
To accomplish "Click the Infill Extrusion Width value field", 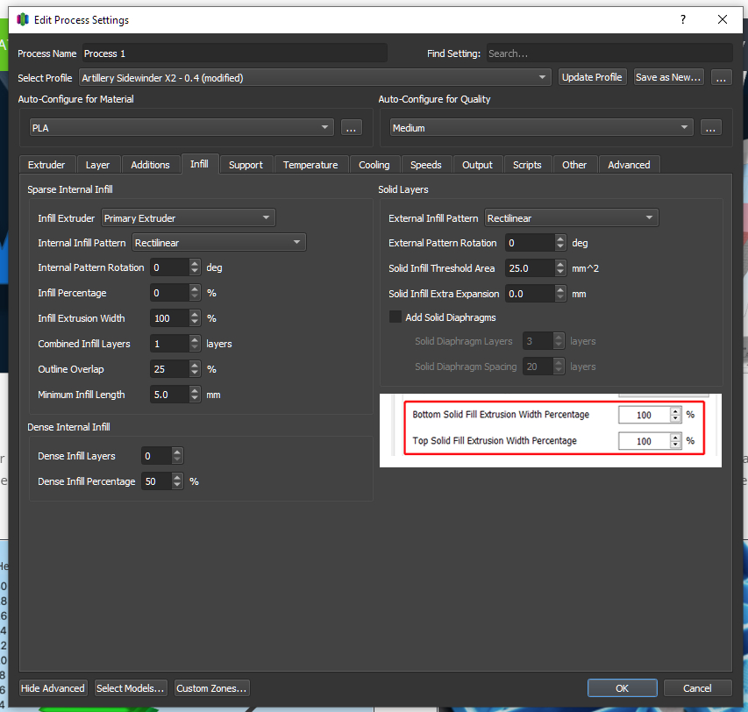I will 170,318.
